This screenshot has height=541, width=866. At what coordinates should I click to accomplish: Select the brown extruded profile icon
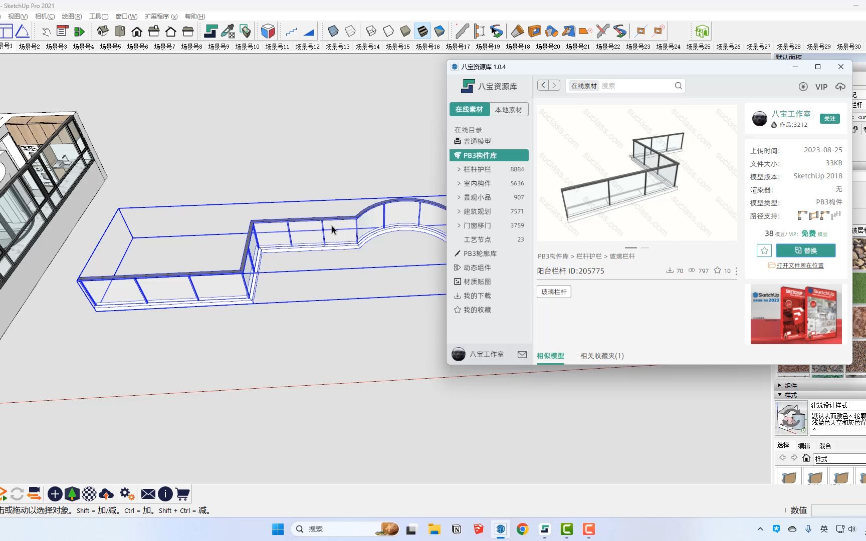(x=517, y=31)
